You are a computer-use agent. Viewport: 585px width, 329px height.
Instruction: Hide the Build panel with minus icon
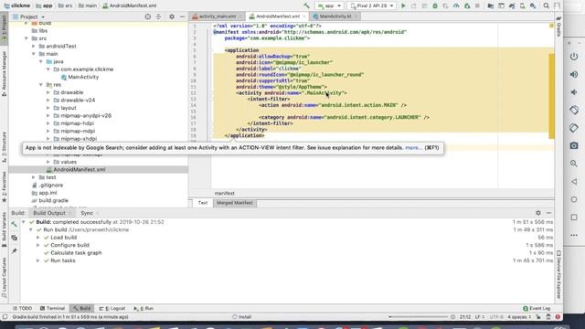tap(548, 213)
